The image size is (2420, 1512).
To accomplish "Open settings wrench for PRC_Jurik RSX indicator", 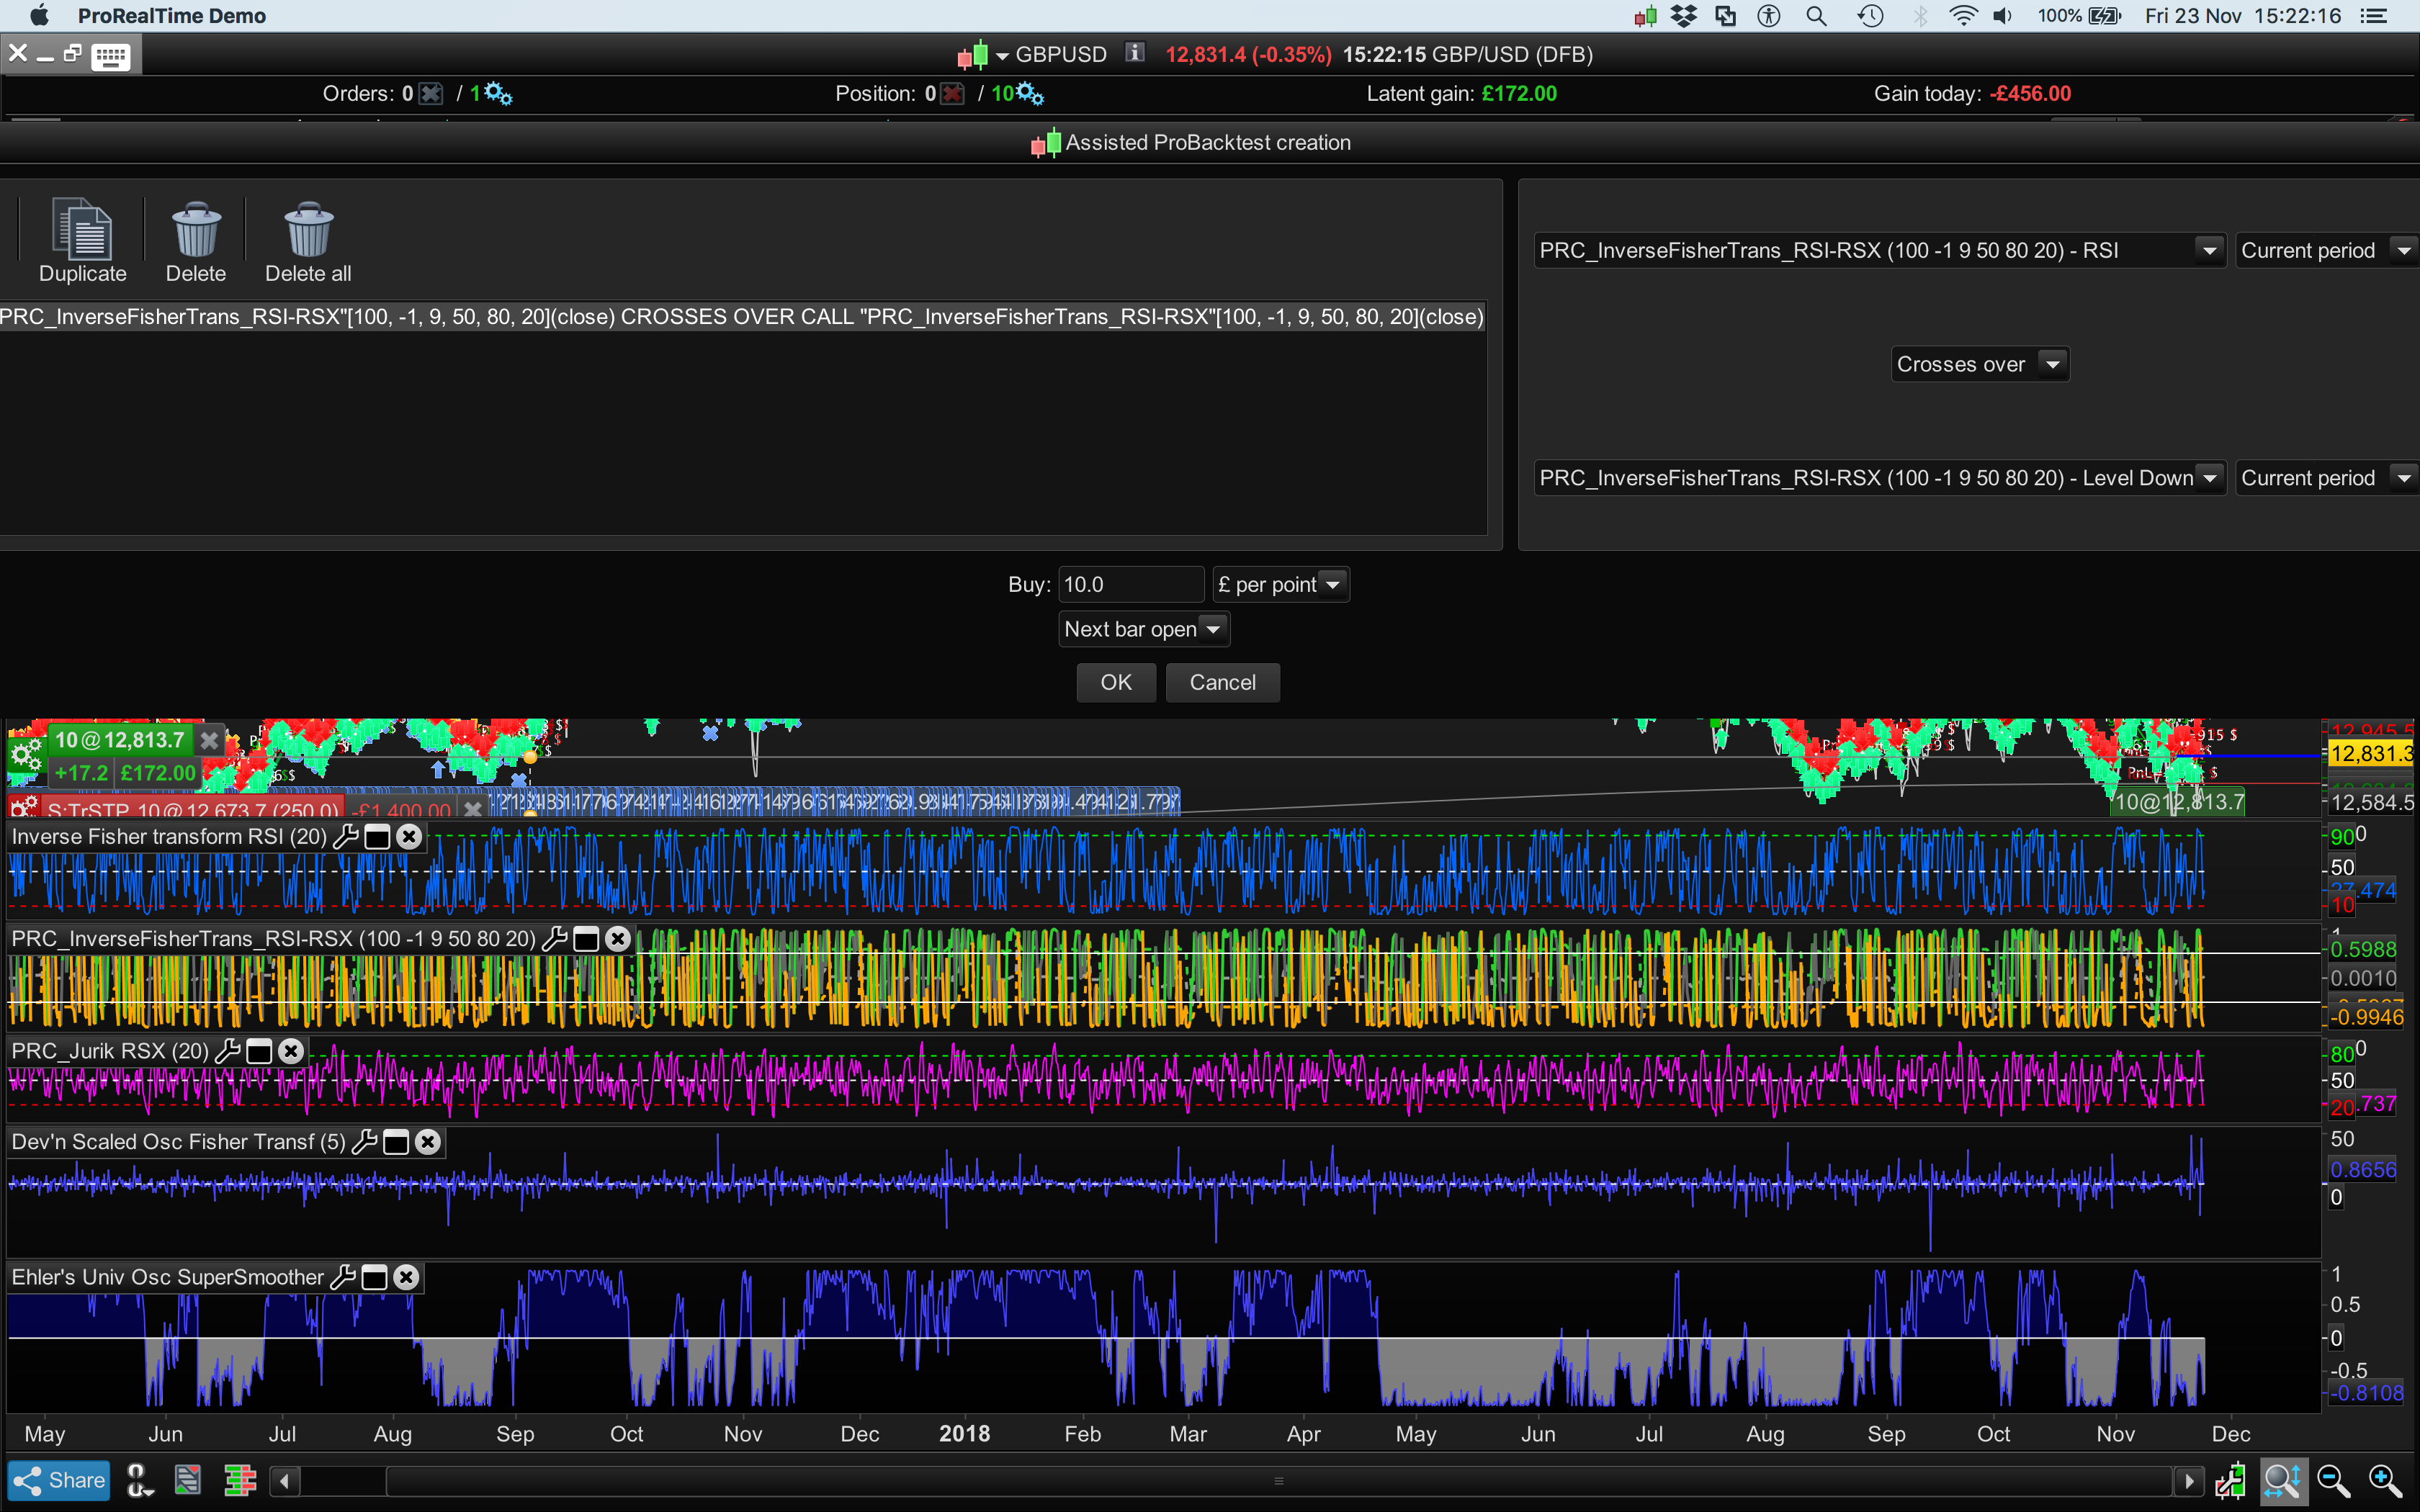I will point(228,1051).
